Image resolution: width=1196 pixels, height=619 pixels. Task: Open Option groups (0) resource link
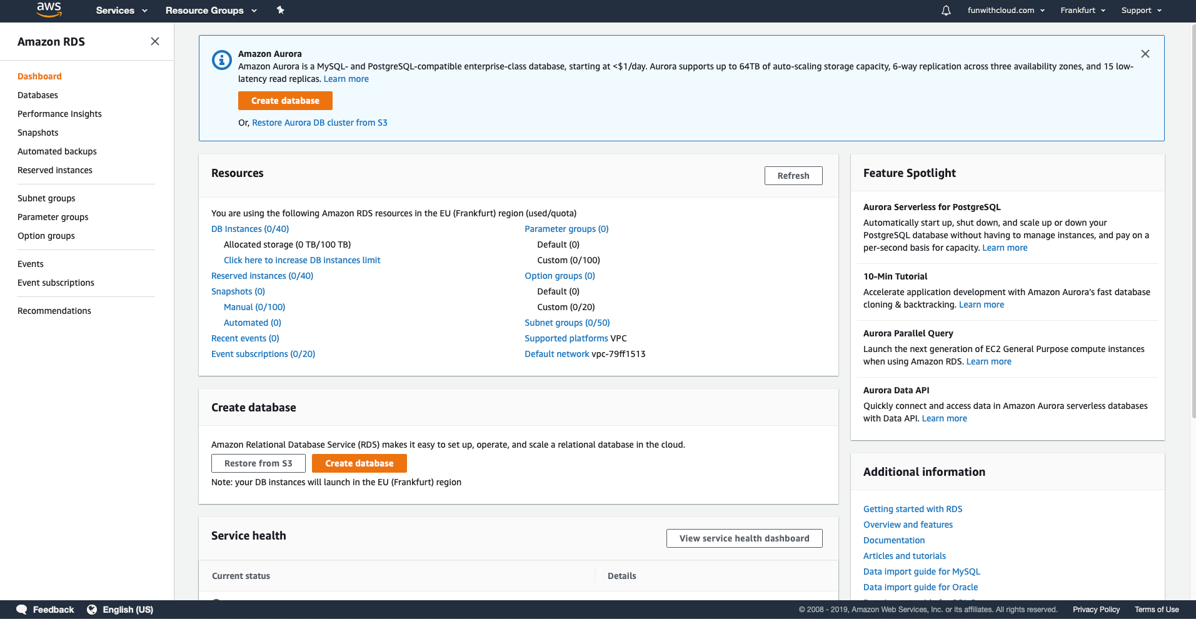point(560,276)
